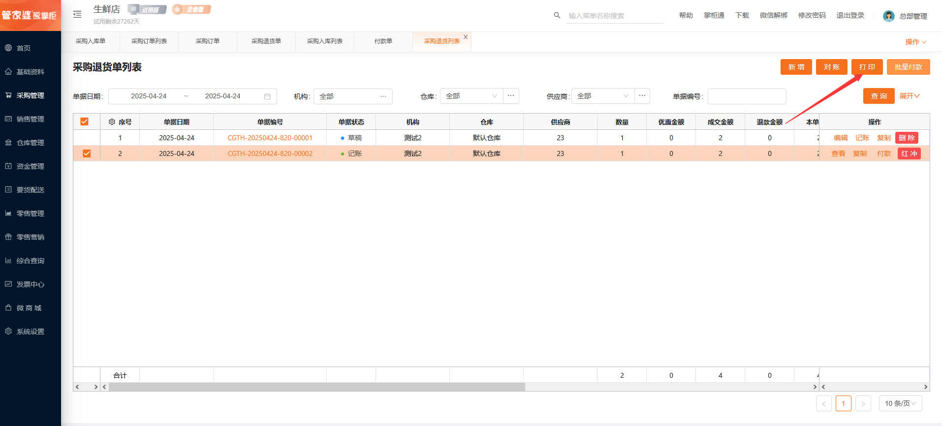Click the search magnifier icon
Viewport: 942px width, 426px height.
(557, 15)
